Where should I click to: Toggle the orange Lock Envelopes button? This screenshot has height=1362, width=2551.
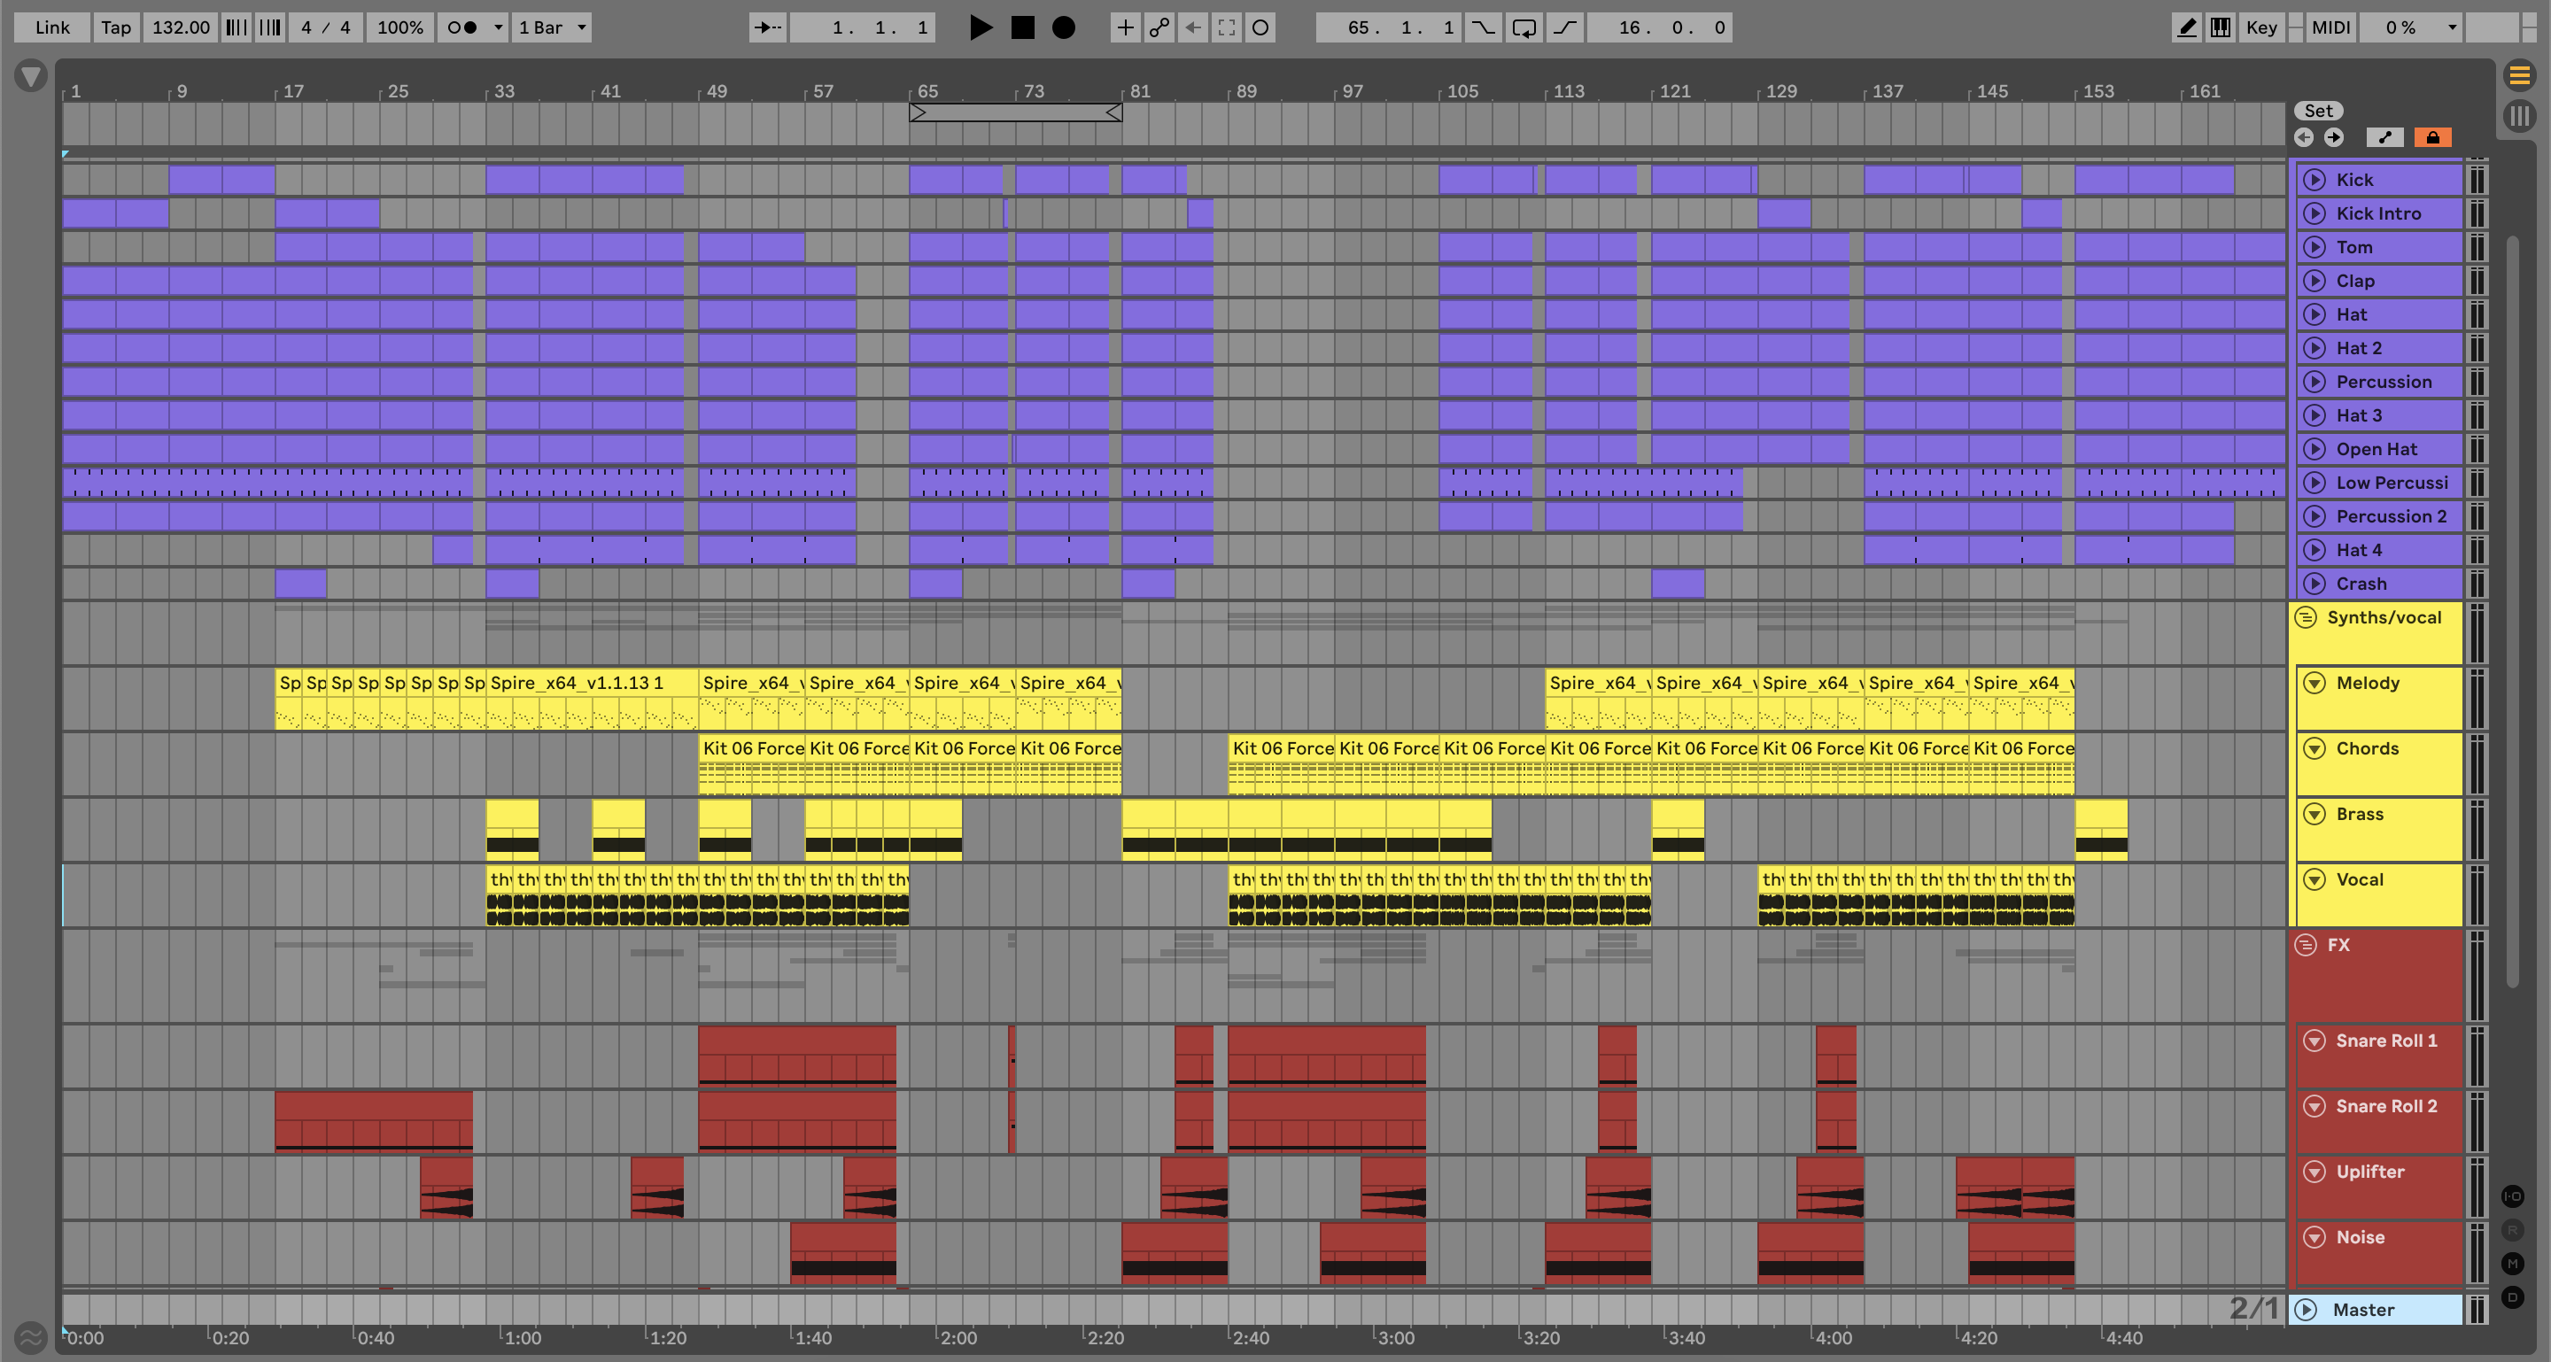point(2432,137)
